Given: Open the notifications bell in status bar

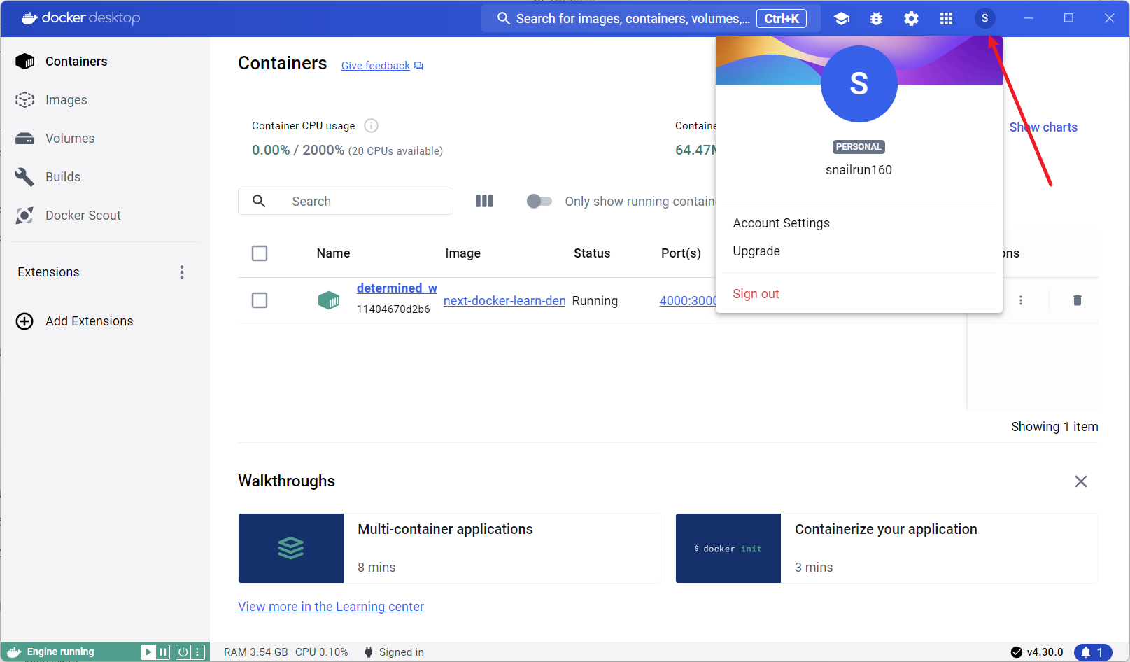Looking at the screenshot, I should (x=1092, y=652).
